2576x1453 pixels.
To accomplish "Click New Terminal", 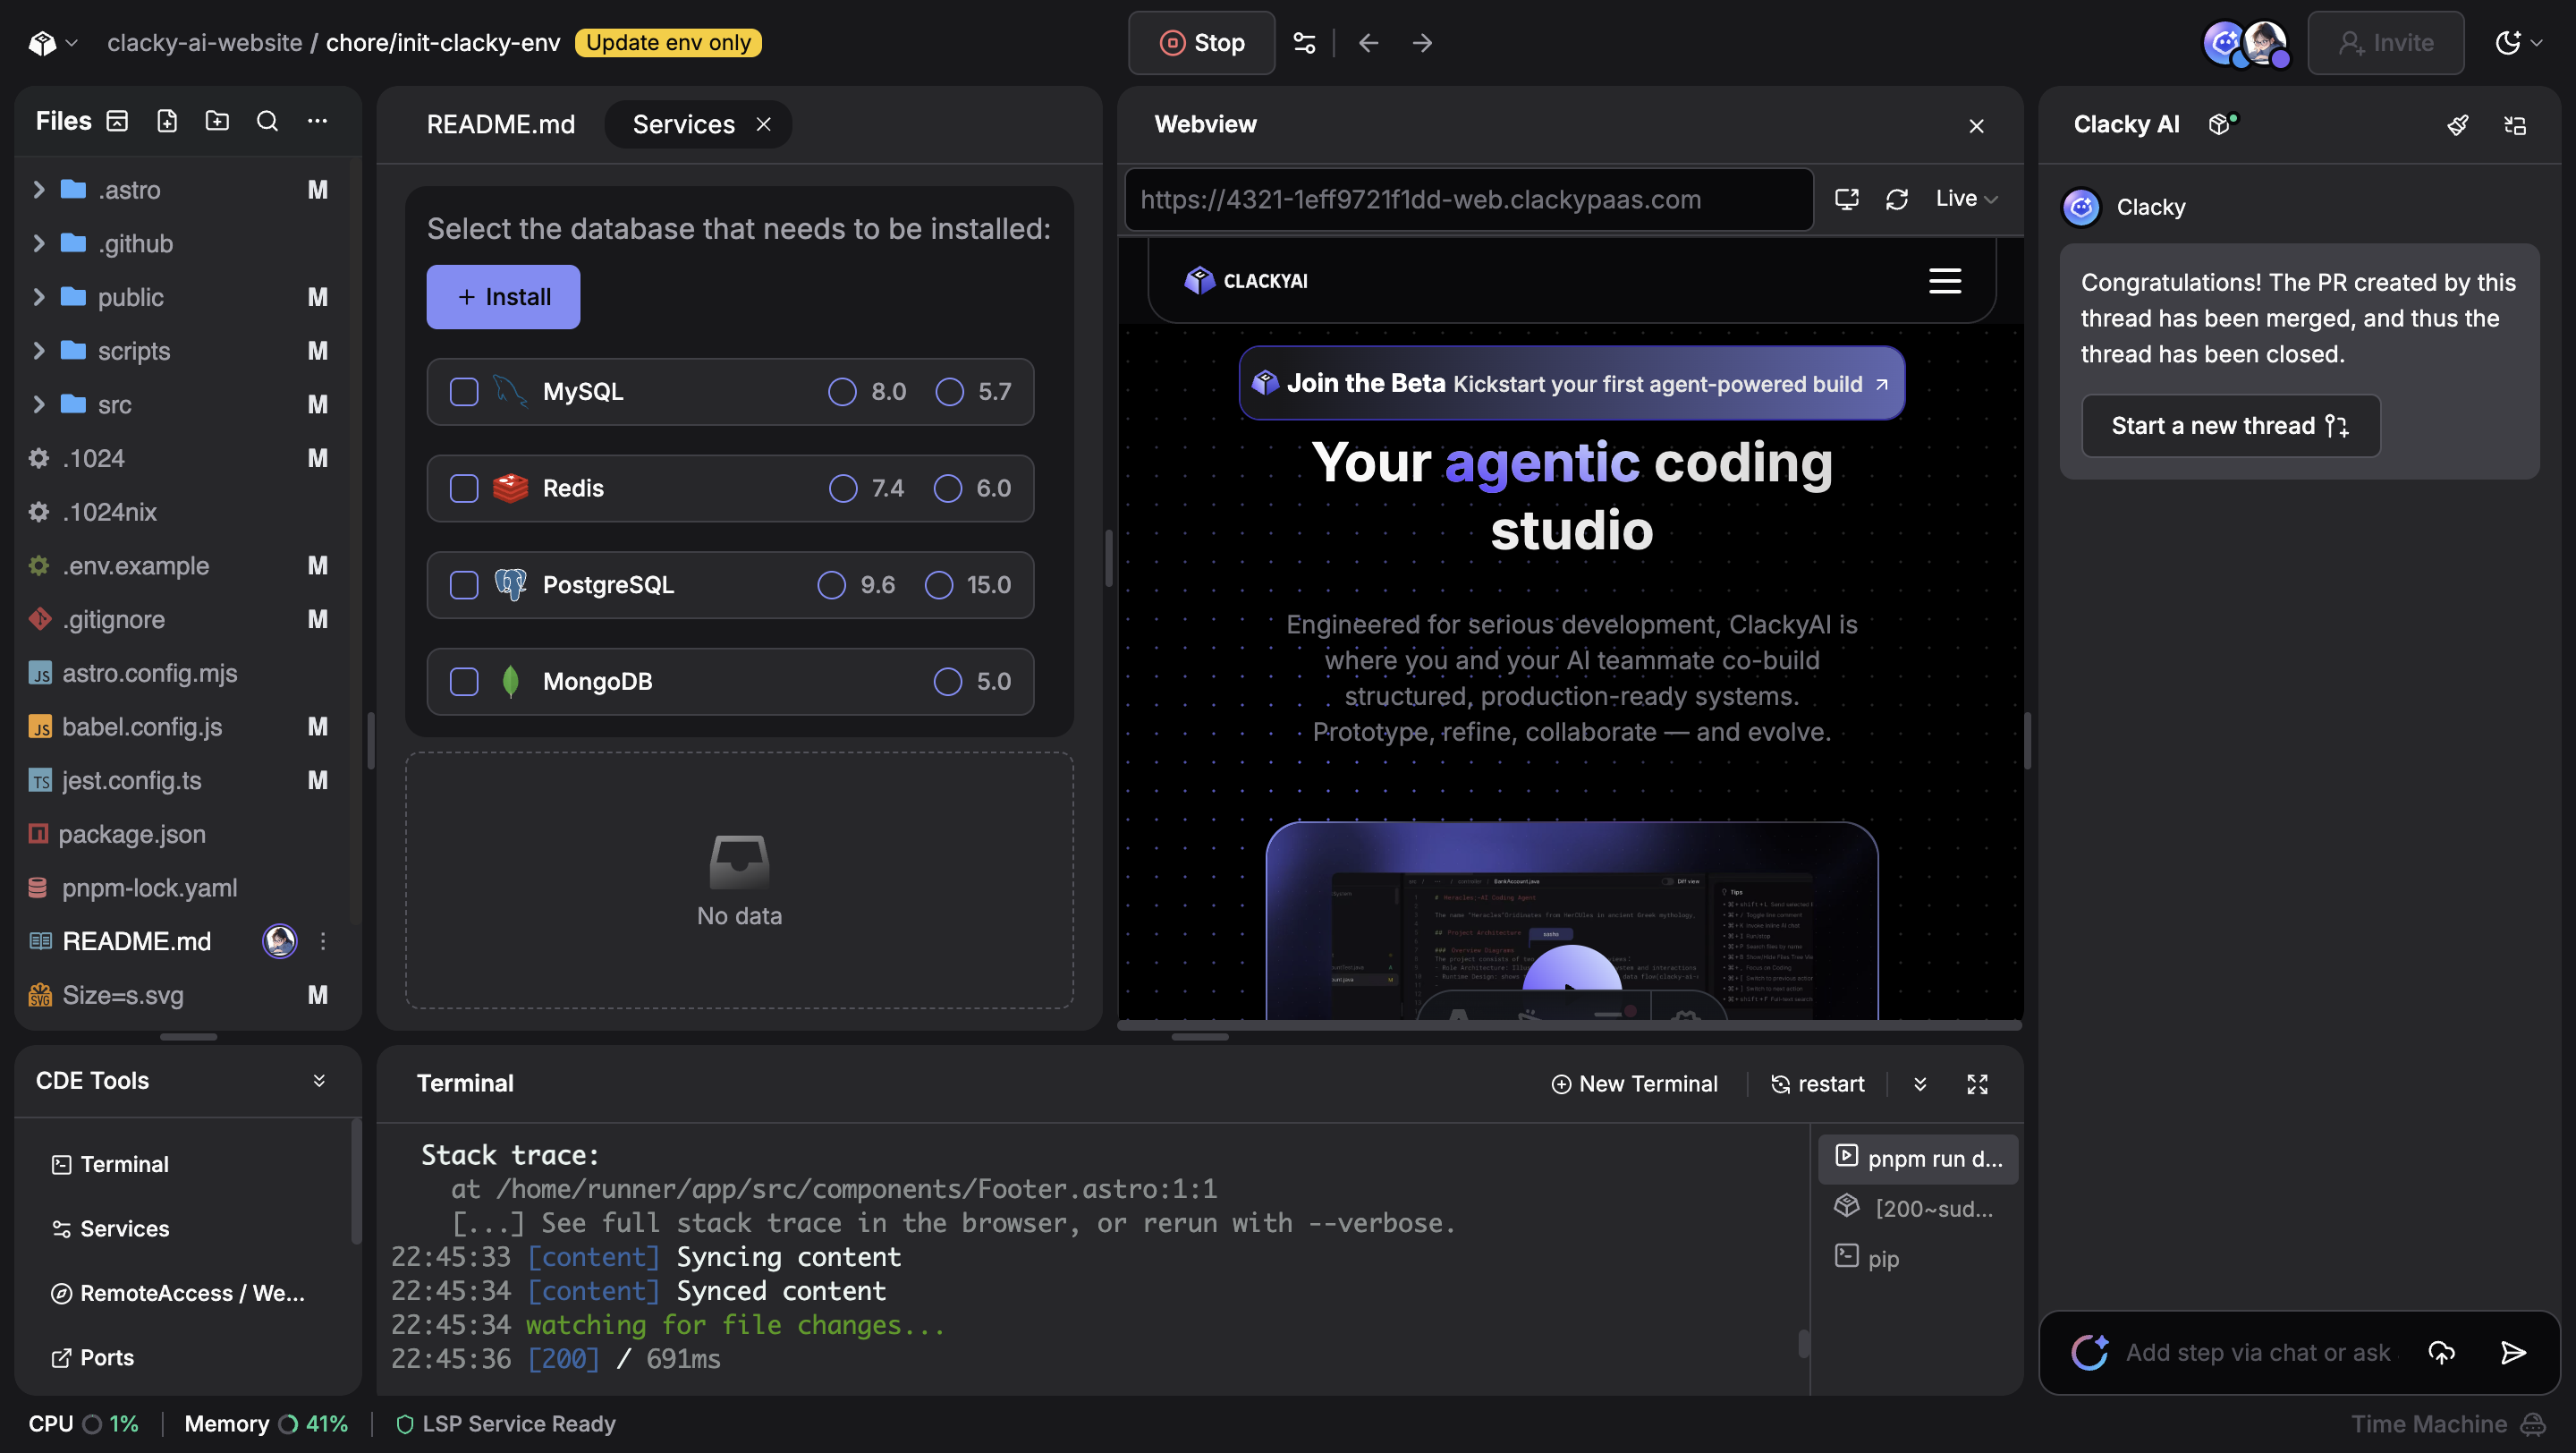I will (1634, 1084).
